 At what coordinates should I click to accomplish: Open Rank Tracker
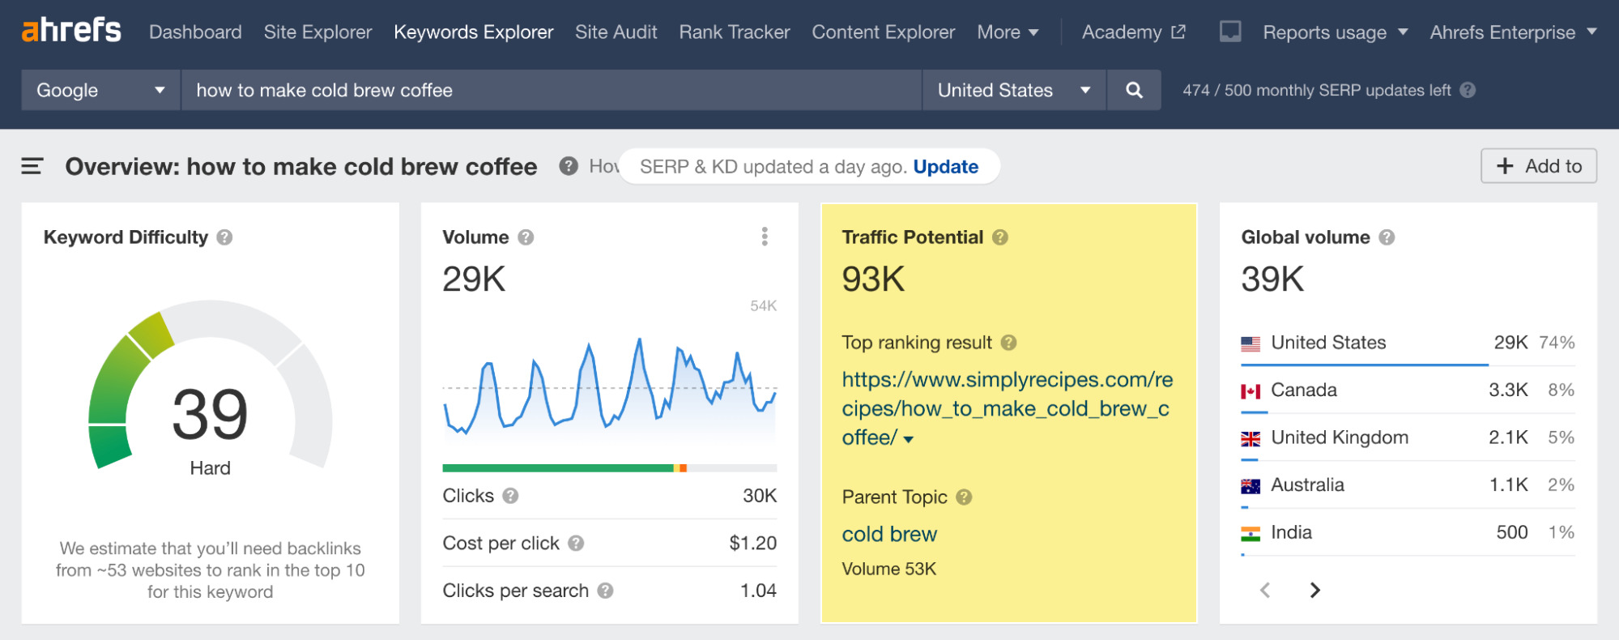click(735, 32)
